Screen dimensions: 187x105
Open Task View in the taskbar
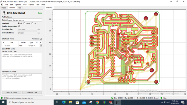57,102
